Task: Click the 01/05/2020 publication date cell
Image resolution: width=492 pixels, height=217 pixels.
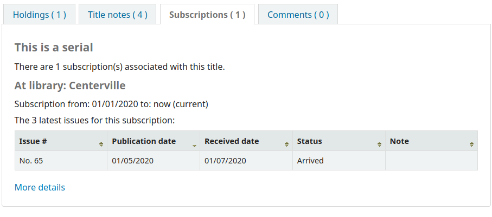Action: tap(133, 161)
